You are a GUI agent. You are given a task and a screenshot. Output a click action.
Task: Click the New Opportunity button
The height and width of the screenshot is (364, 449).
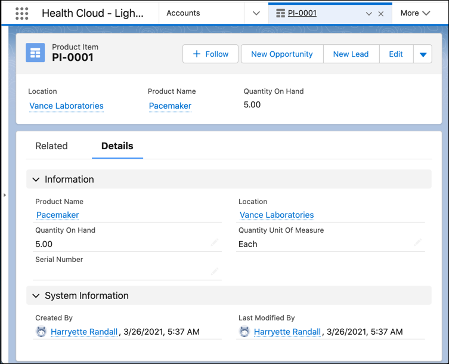(282, 54)
